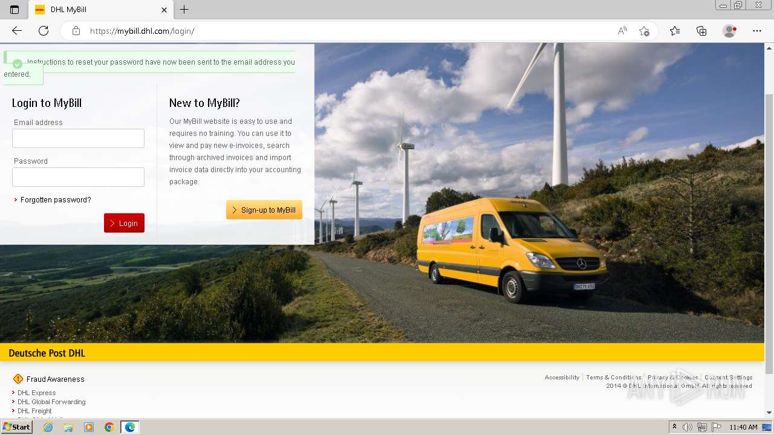
Task: Open Settings and more menu
Action: [x=757, y=31]
